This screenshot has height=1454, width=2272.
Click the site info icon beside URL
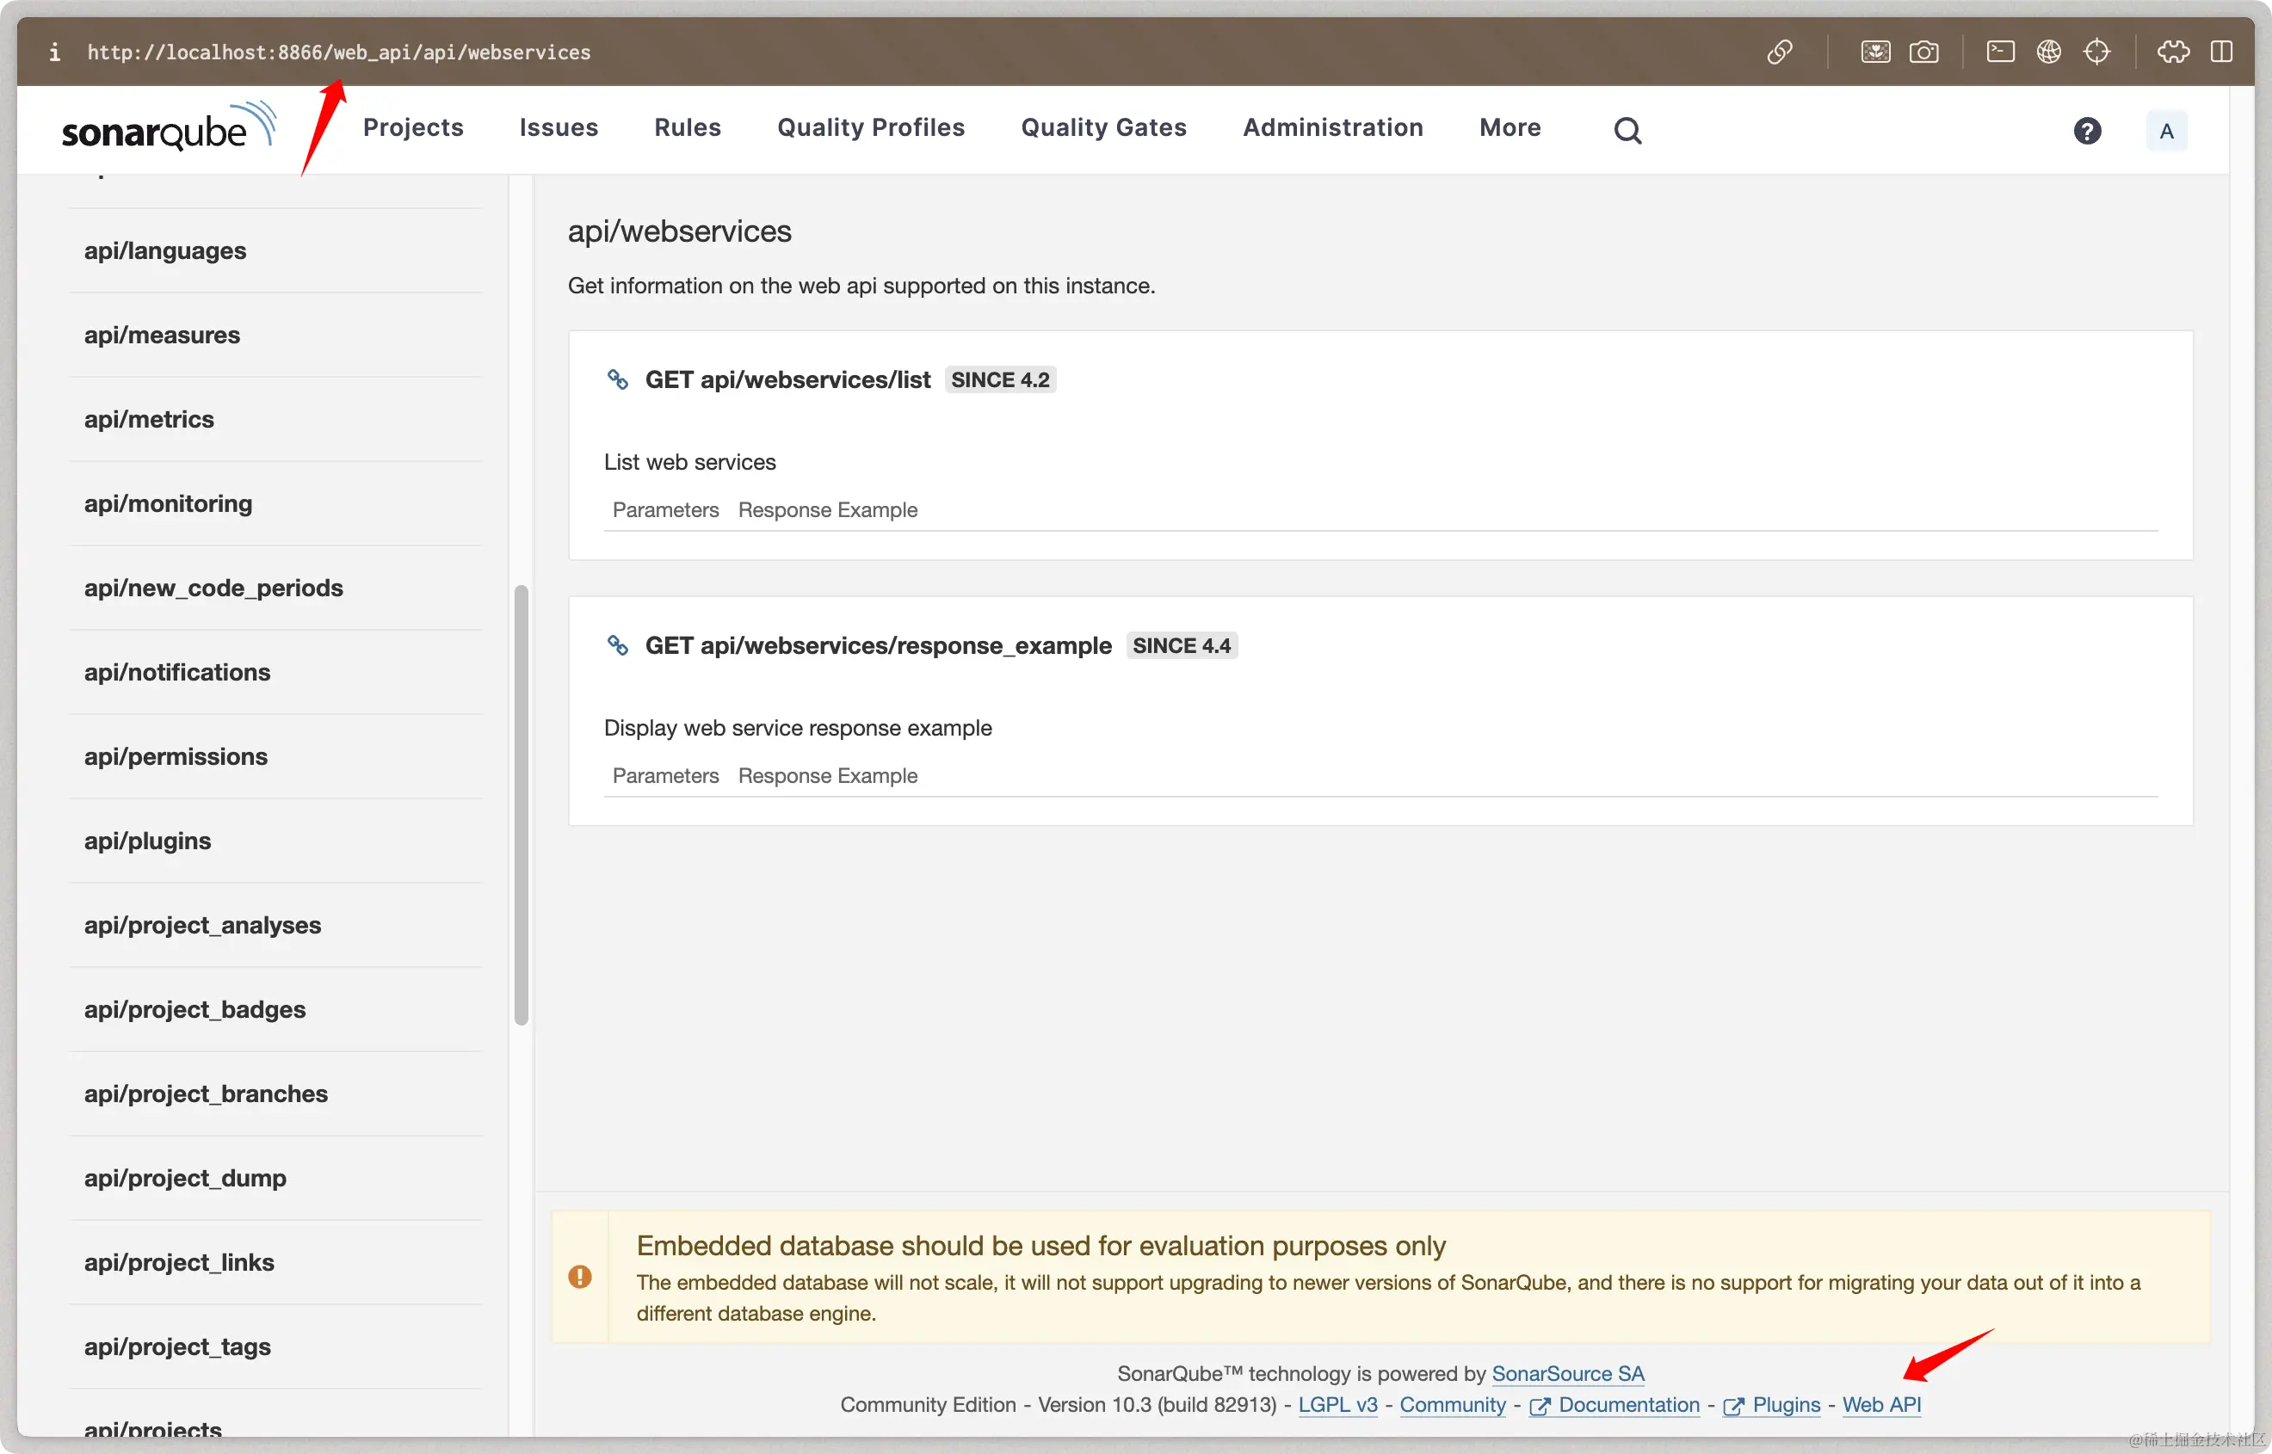tap(55, 52)
